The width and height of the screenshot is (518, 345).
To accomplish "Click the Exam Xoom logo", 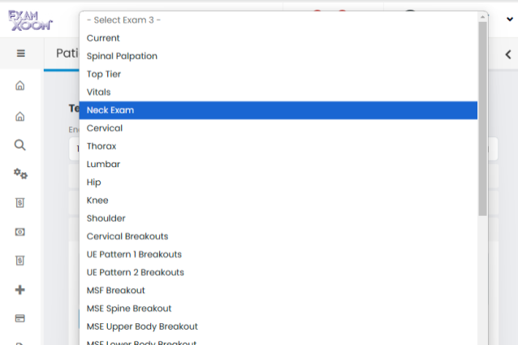I will [31, 20].
